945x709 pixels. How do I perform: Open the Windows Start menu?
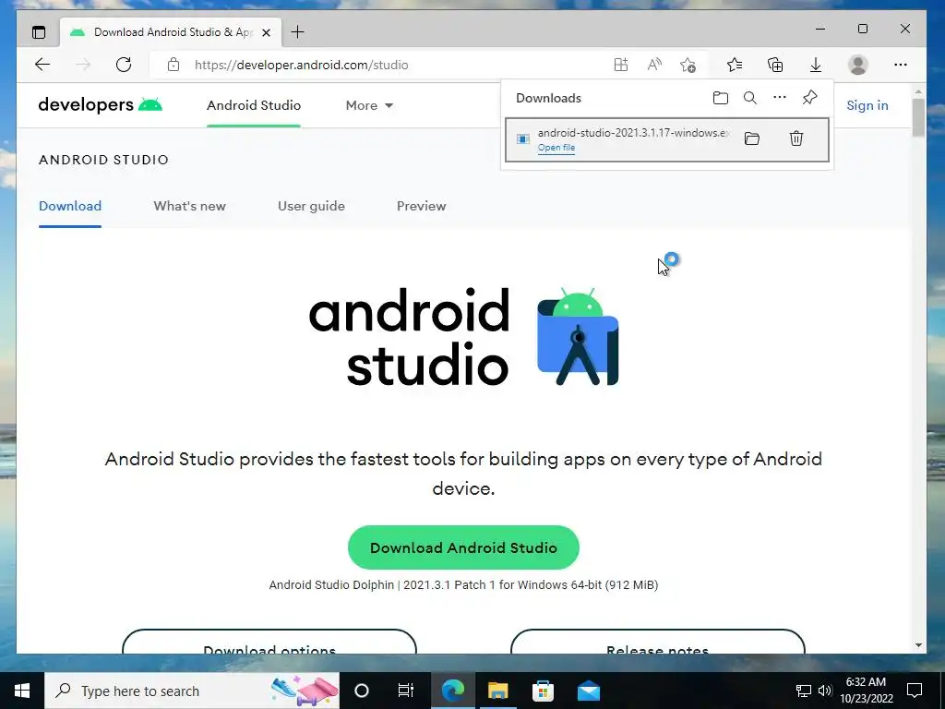point(22,691)
